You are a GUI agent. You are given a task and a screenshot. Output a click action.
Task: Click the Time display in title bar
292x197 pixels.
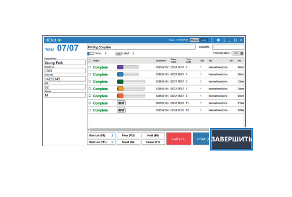pos(178,40)
